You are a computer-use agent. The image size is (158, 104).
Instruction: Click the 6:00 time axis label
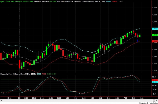pos(117,98)
